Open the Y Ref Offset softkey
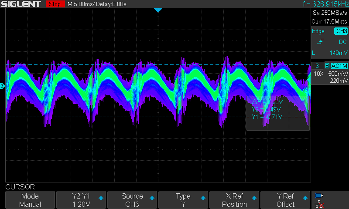 [285, 200]
